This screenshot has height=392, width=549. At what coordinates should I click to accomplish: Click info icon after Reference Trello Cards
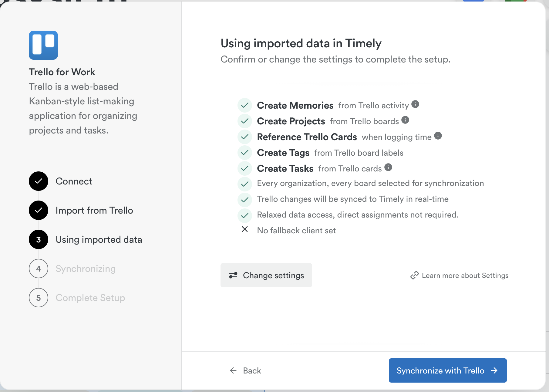(x=438, y=136)
